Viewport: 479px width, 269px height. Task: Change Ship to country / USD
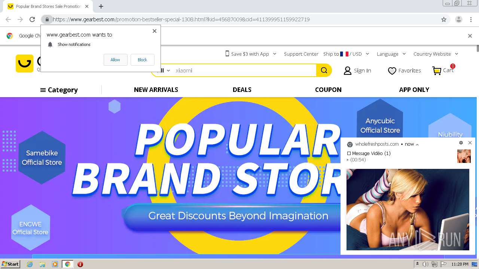(x=346, y=54)
